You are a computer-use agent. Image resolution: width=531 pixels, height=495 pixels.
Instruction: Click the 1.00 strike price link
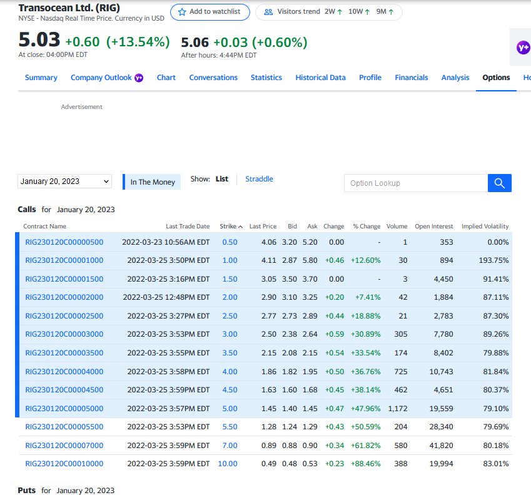(230, 260)
